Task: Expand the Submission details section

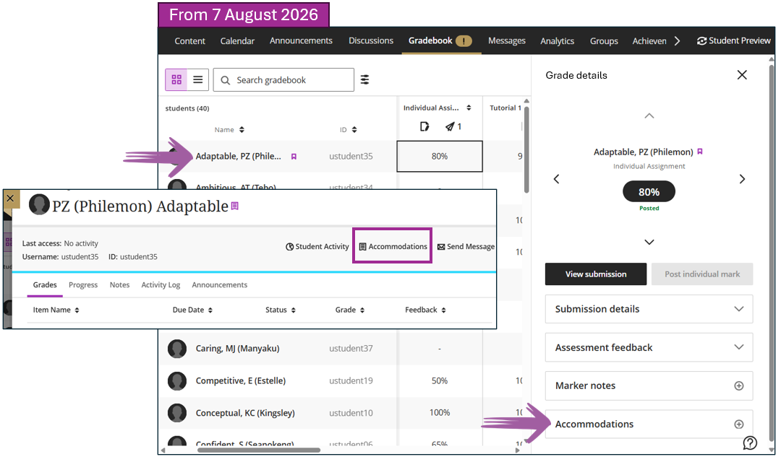Action: coord(649,310)
